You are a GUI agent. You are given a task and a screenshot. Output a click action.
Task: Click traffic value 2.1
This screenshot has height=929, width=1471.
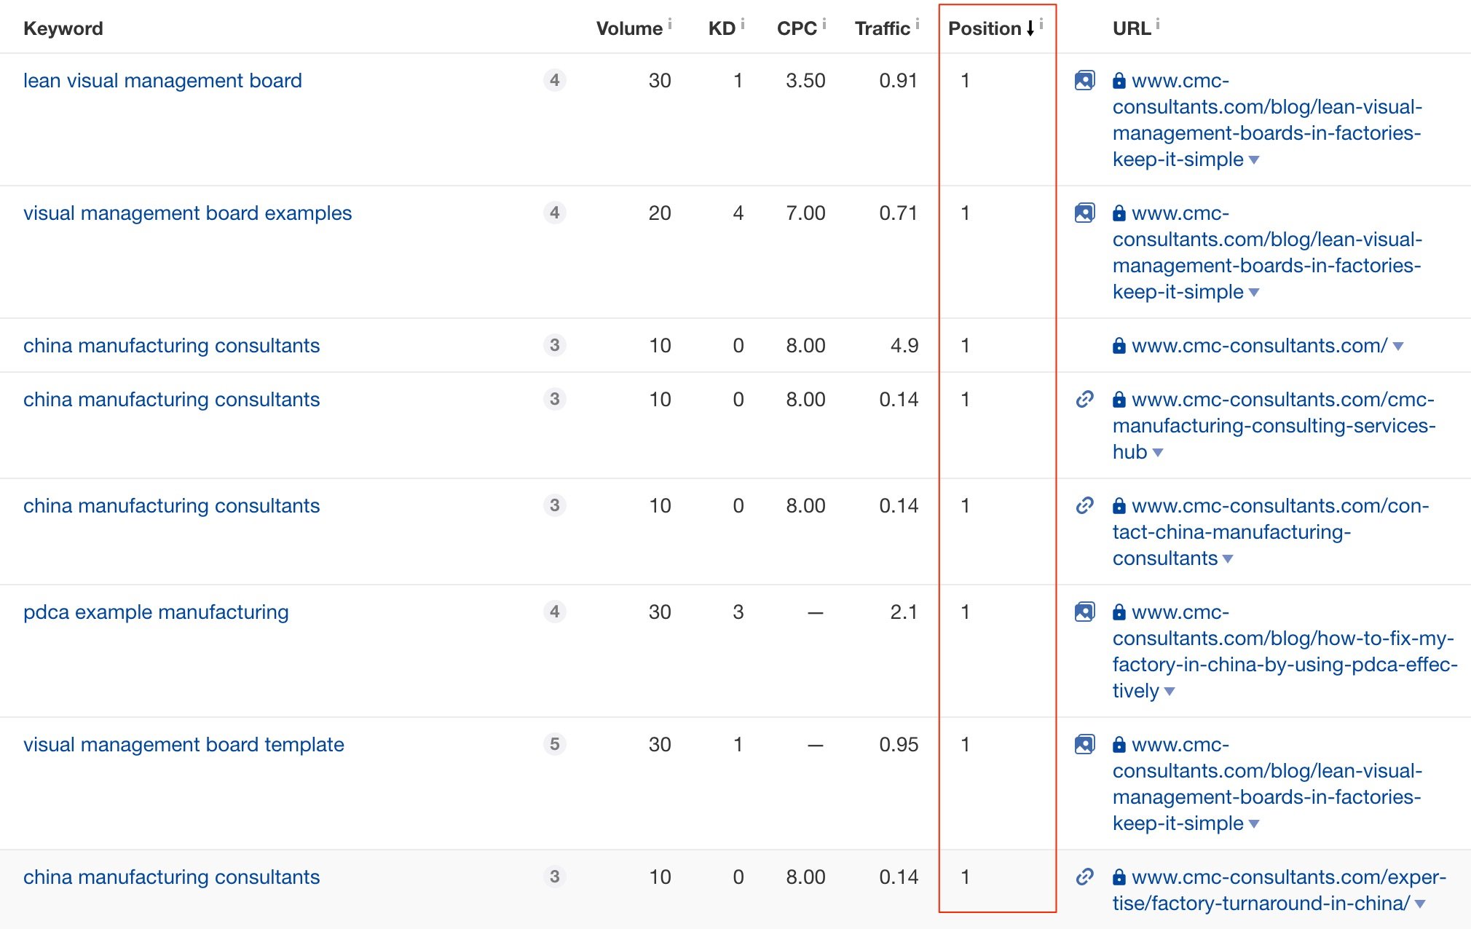click(x=904, y=612)
